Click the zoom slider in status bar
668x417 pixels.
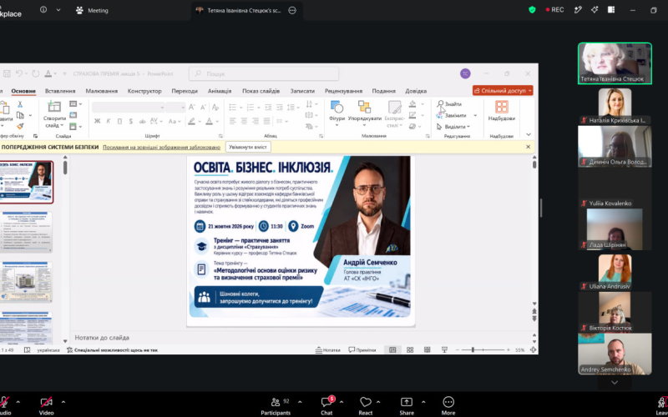[483, 349]
